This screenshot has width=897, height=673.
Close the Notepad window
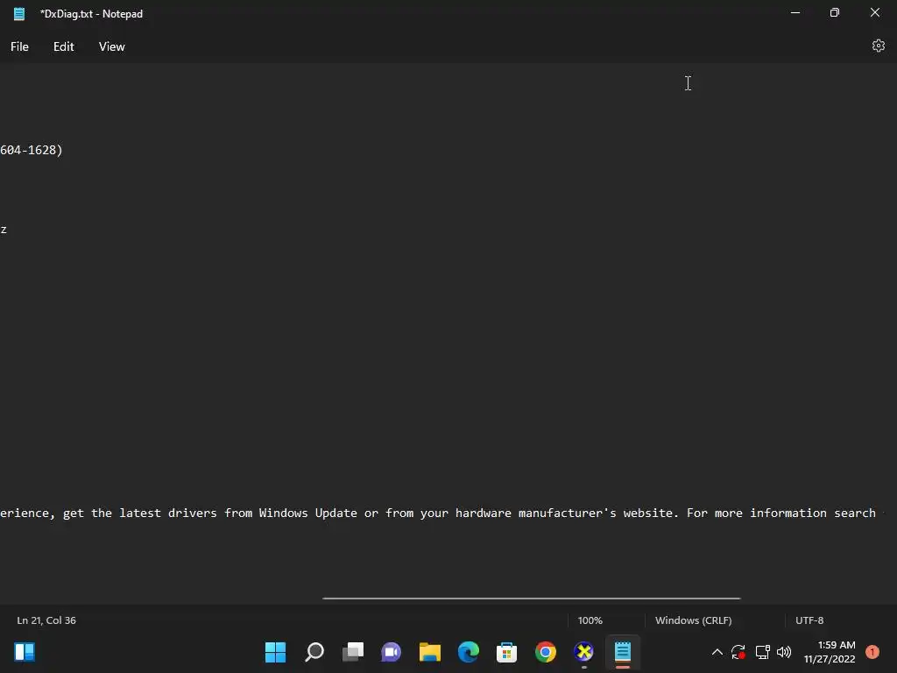(875, 12)
